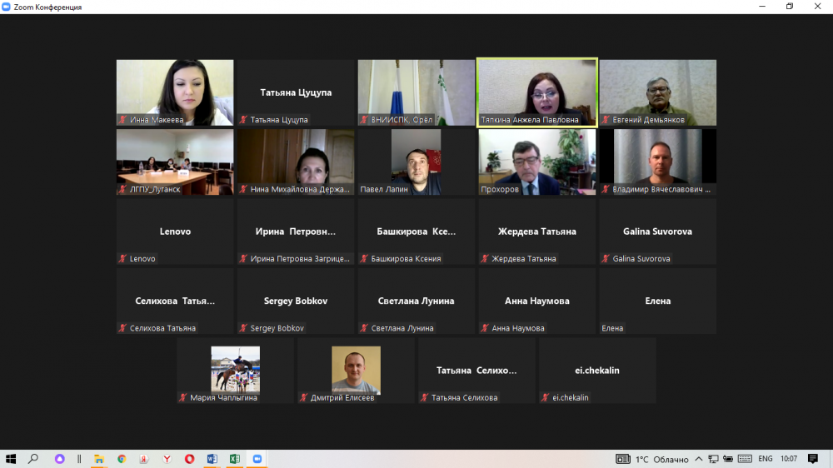Open Microsoft Word from the taskbar

pyautogui.click(x=212, y=459)
